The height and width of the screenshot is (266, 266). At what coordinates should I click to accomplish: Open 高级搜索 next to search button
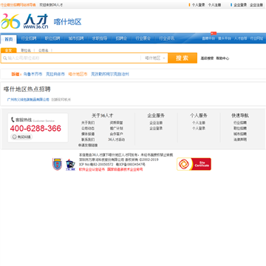(x=207, y=58)
